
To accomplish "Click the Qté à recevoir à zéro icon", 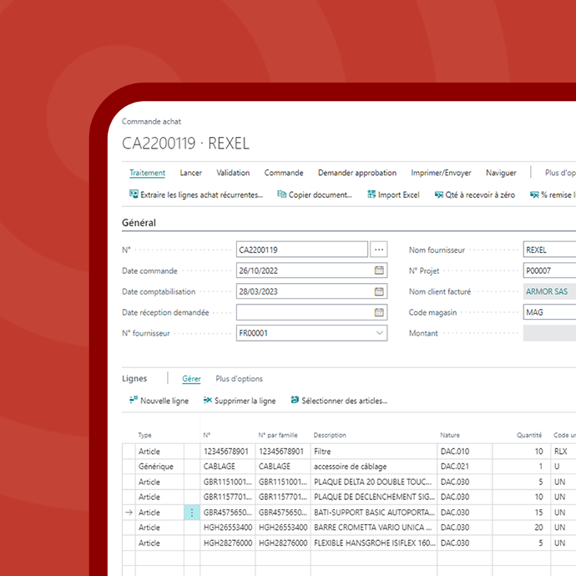I will (x=439, y=195).
